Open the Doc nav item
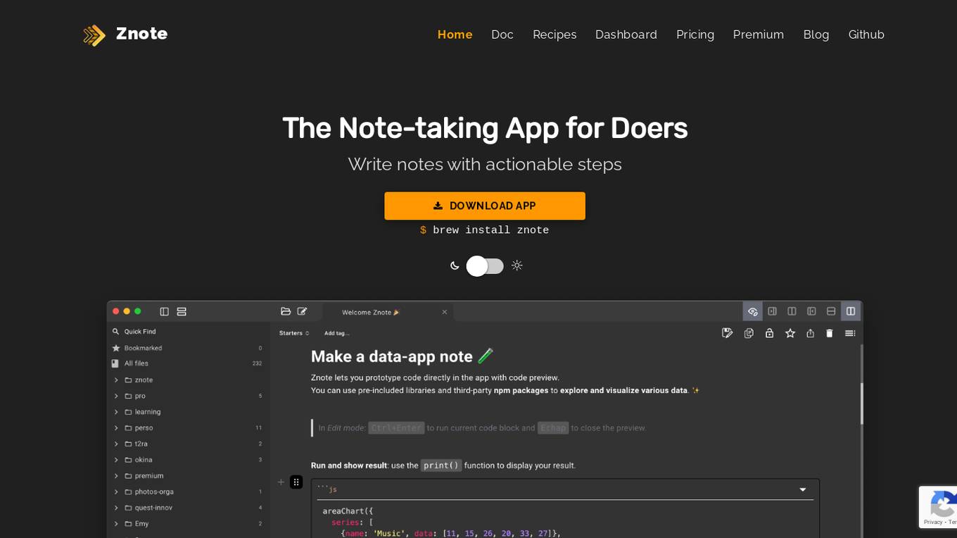This screenshot has height=538, width=957. click(x=502, y=35)
